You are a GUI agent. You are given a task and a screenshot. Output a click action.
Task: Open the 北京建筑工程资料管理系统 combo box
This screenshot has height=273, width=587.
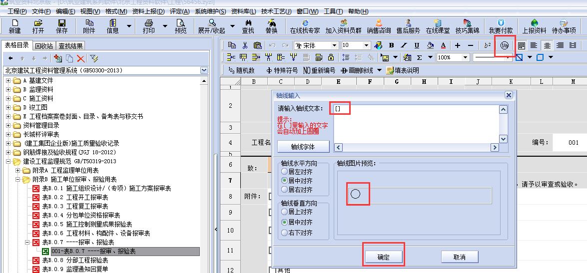coord(204,70)
